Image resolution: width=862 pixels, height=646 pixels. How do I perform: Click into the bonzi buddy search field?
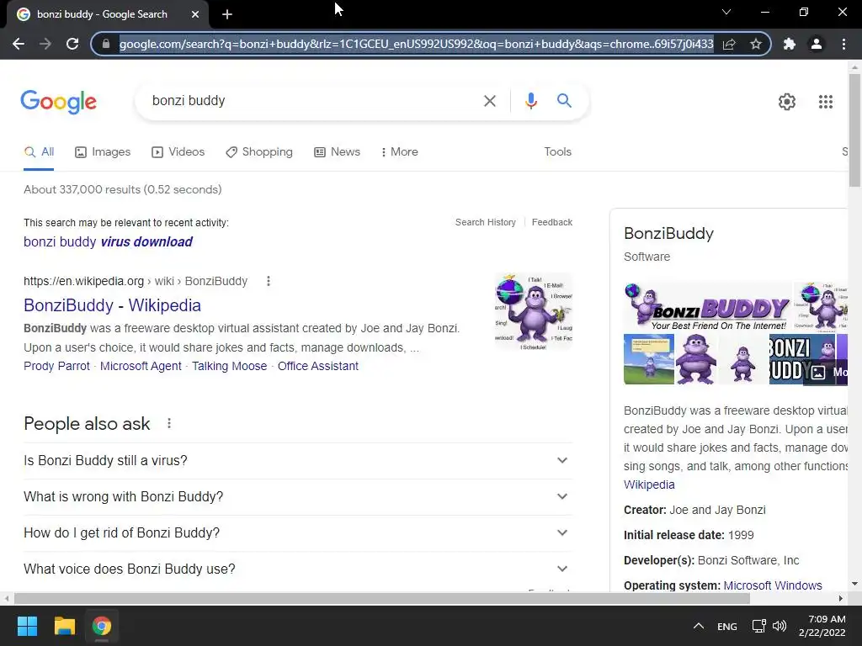[x=313, y=101]
